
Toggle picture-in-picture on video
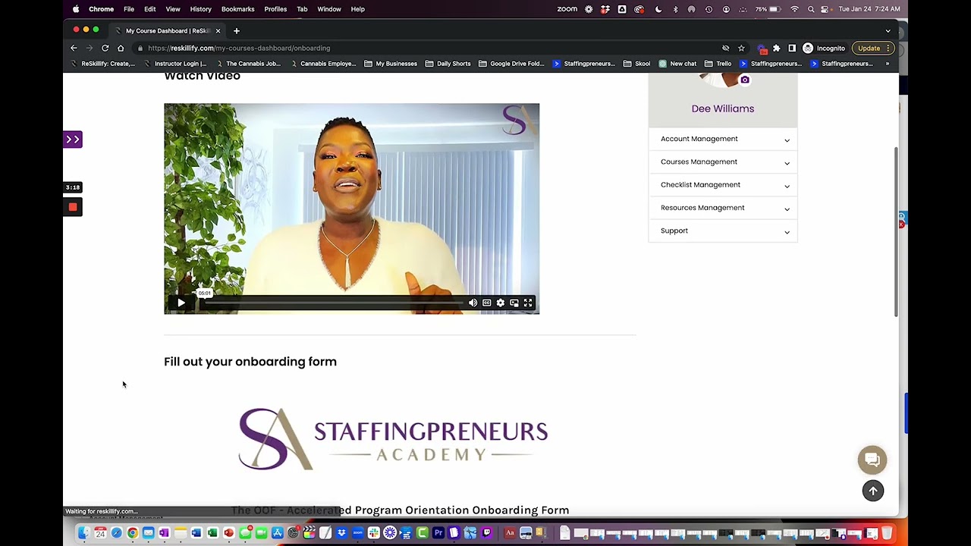pos(514,303)
